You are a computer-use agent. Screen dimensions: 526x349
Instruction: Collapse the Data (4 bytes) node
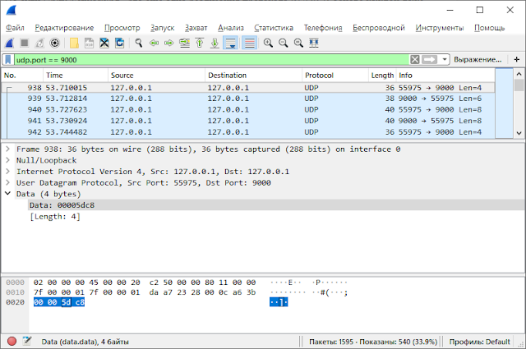7,194
